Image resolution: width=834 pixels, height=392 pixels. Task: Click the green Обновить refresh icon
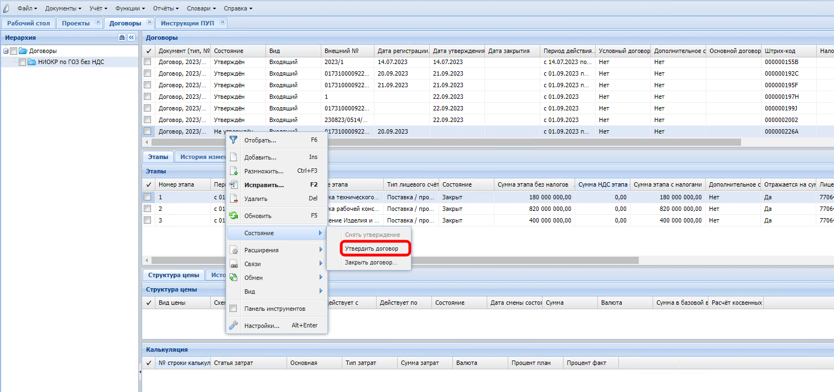[233, 216]
